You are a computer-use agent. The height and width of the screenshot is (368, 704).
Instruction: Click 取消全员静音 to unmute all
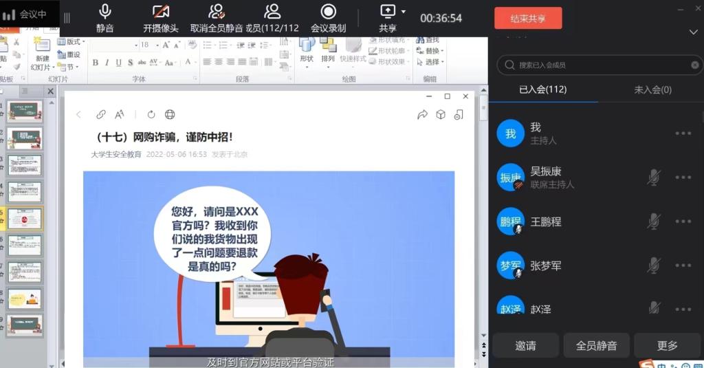217,18
